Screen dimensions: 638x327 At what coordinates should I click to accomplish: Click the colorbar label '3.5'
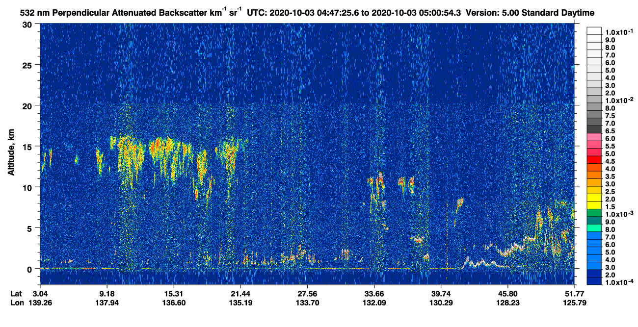point(610,176)
